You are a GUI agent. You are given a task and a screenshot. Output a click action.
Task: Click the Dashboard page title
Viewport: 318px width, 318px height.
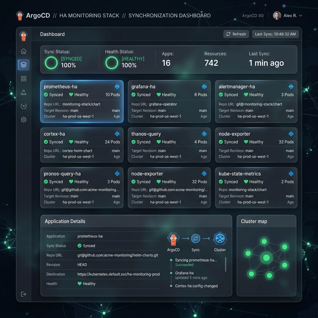(52, 34)
